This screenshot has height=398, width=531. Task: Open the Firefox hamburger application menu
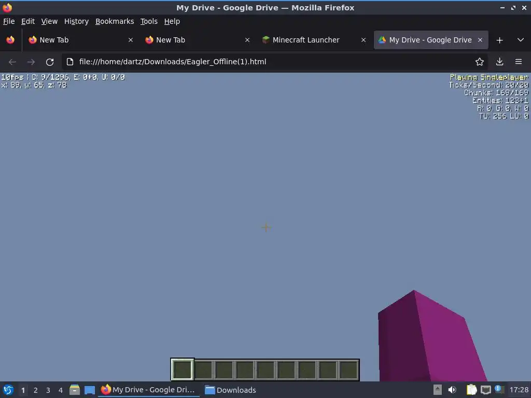tap(519, 62)
